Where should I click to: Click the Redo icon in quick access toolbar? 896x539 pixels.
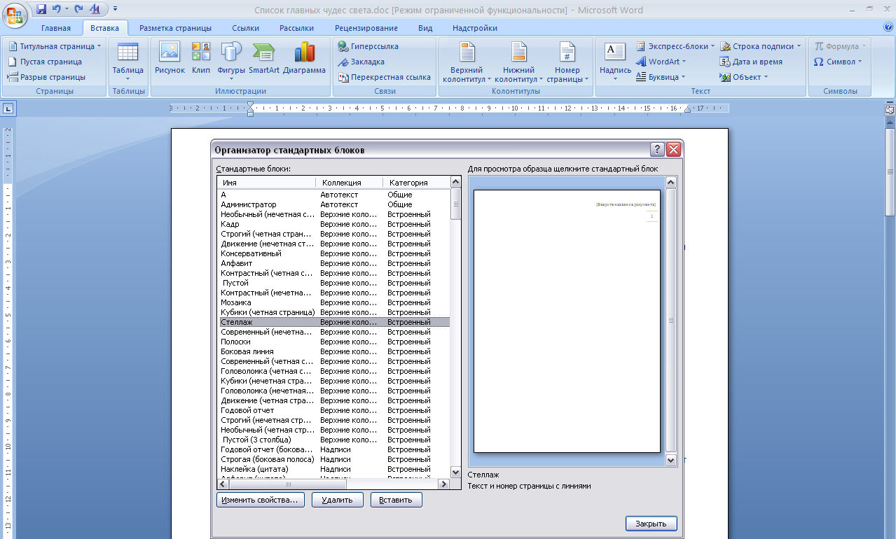point(78,9)
